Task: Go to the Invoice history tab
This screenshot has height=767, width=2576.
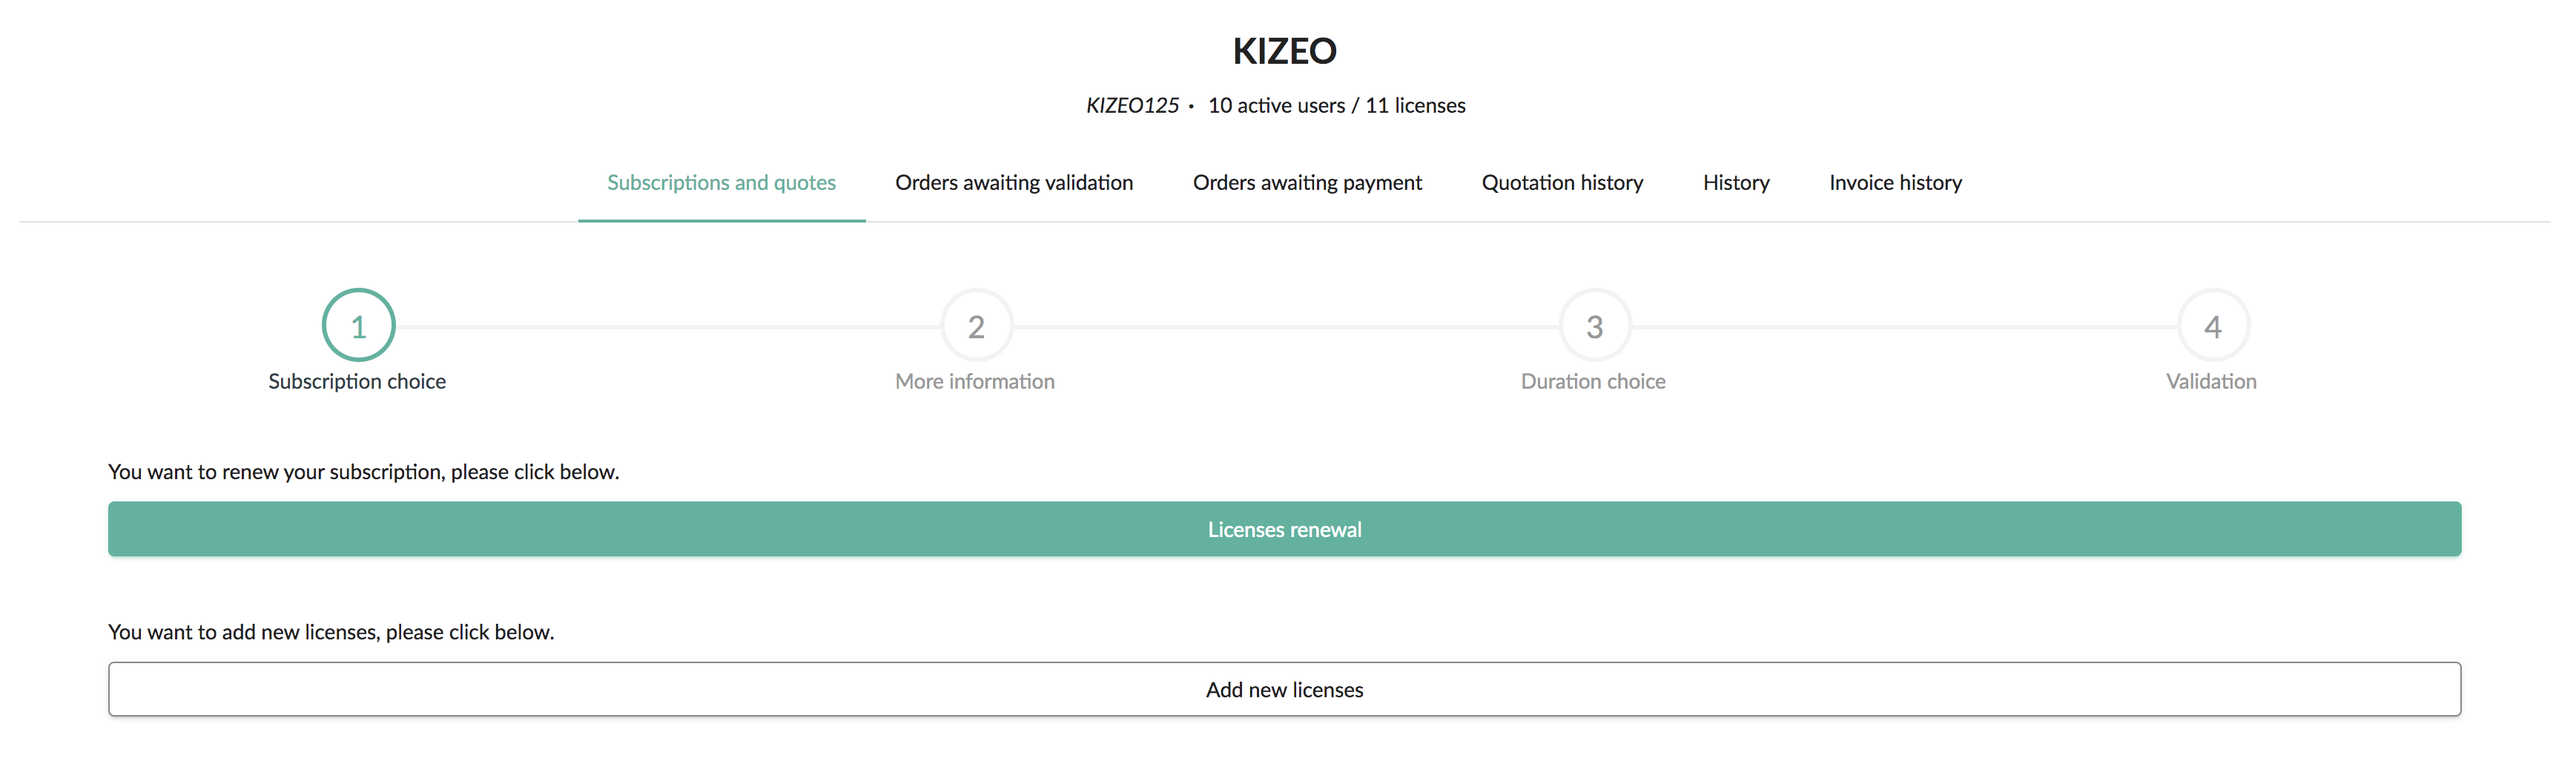Action: pos(1895,183)
